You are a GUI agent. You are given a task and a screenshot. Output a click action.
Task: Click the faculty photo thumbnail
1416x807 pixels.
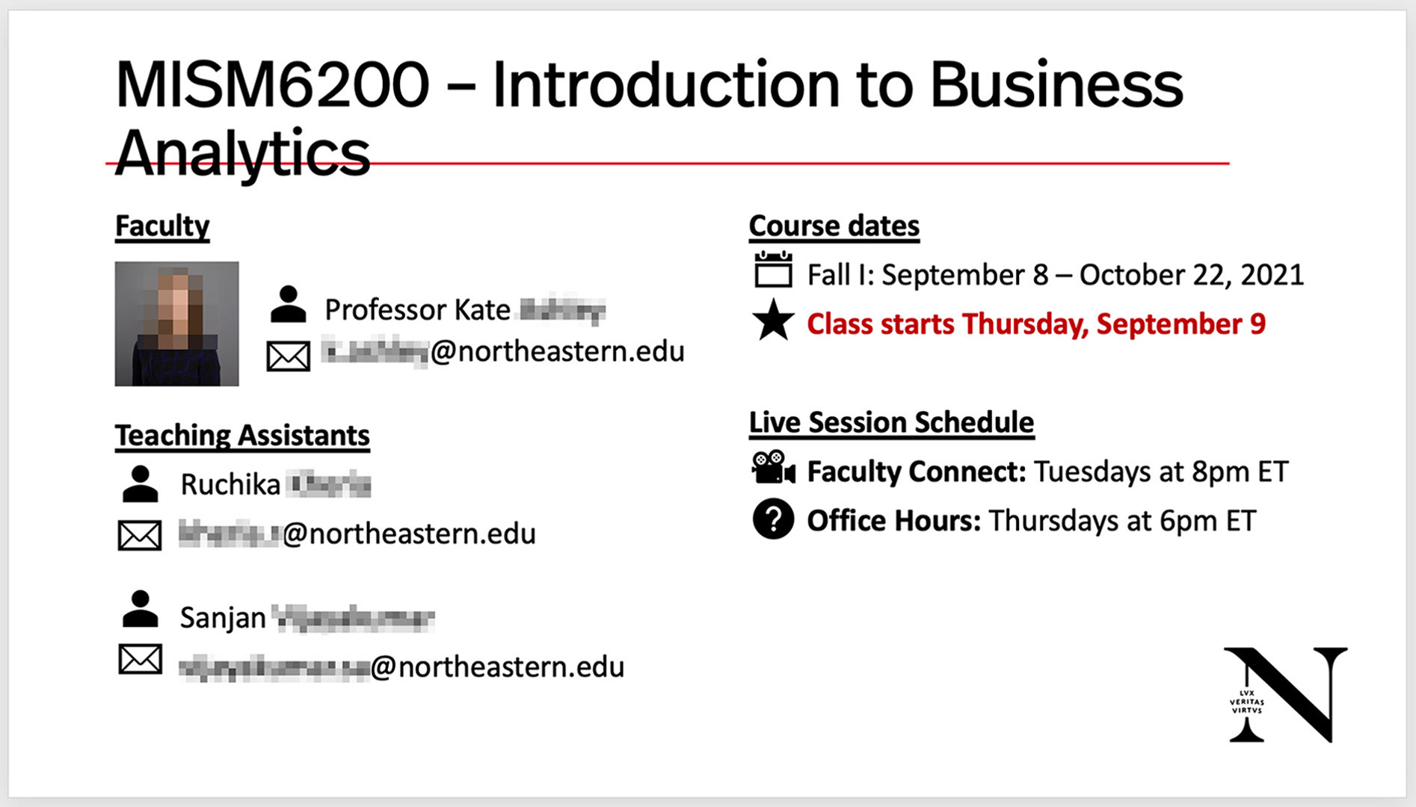pyautogui.click(x=177, y=324)
